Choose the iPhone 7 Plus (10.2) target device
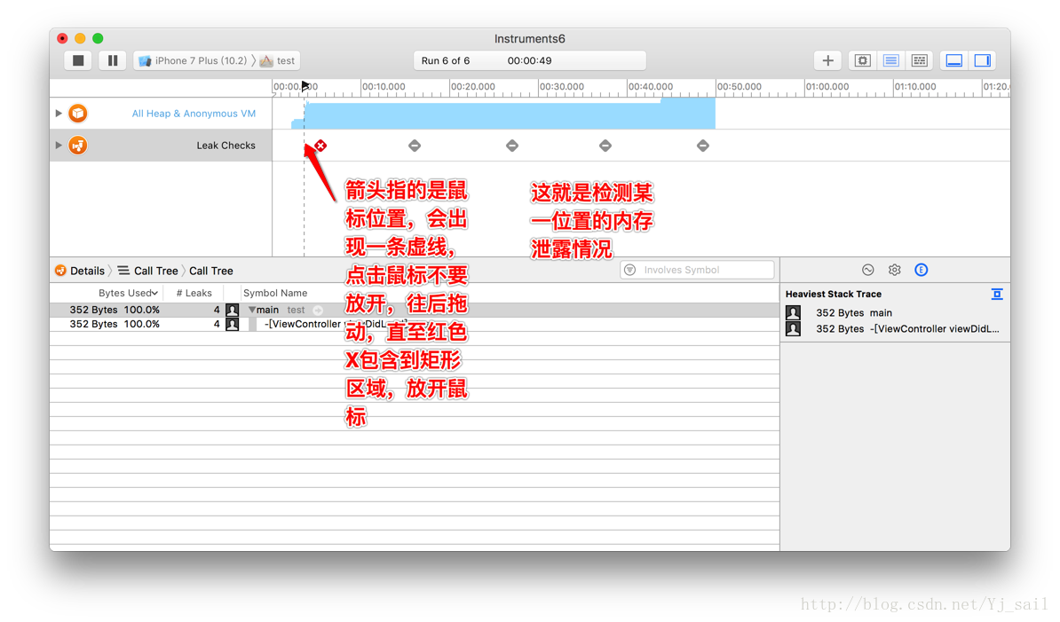The image size is (1060, 622). click(193, 61)
